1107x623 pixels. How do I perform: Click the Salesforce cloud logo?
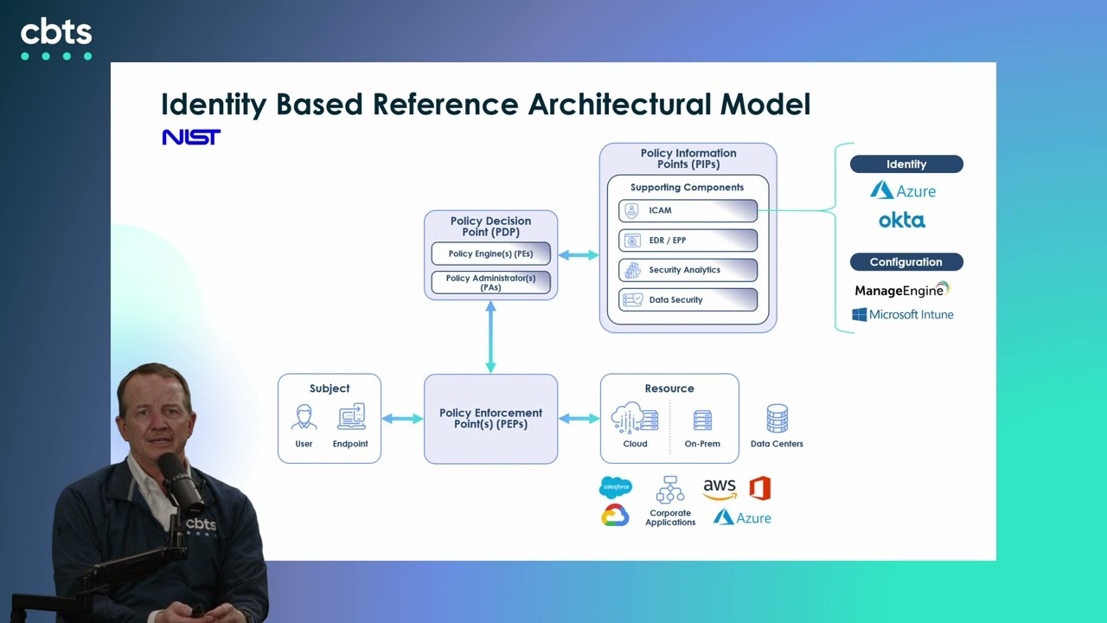(615, 488)
